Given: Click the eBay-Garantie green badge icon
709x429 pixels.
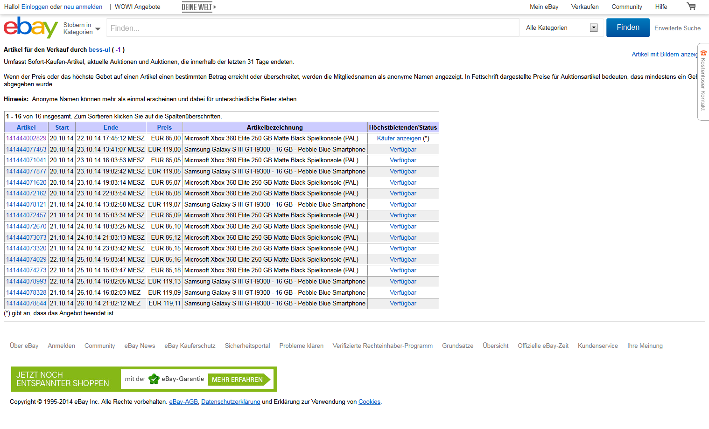Looking at the screenshot, I should tap(154, 379).
